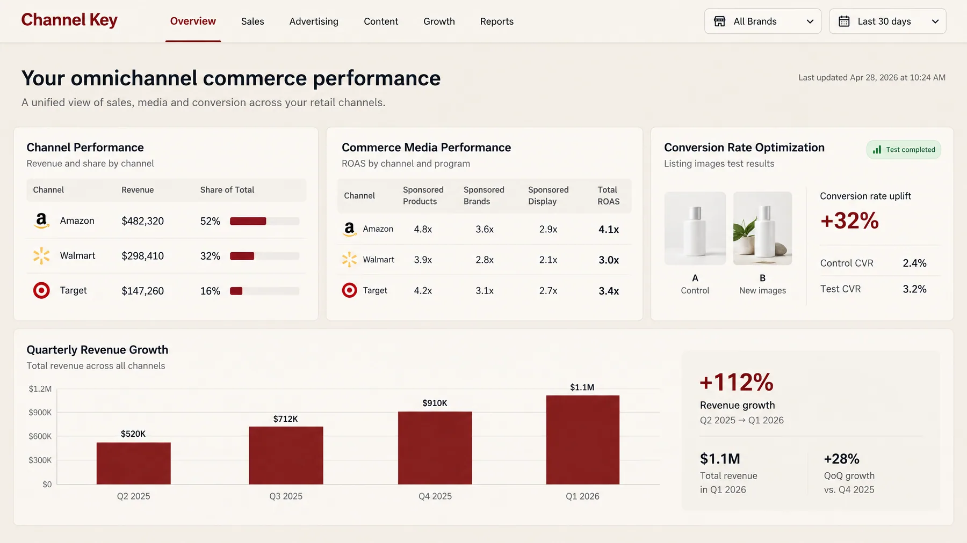Screen dimensions: 967x543
Task: Expand the Last 30 days chevron arrow
Action: tap(935, 21)
